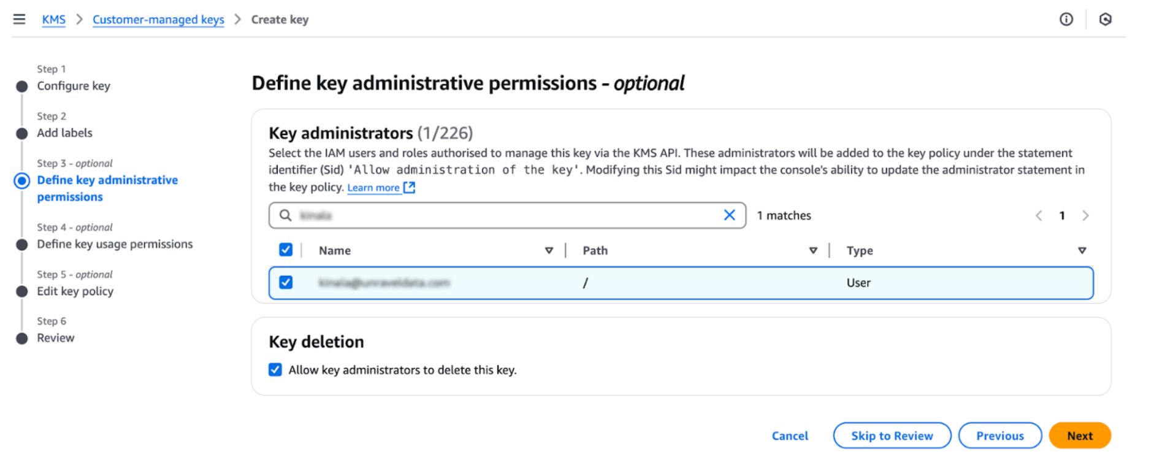Image resolution: width=1154 pixels, height=471 pixels.
Task: Cancel key creation
Action: tap(790, 436)
